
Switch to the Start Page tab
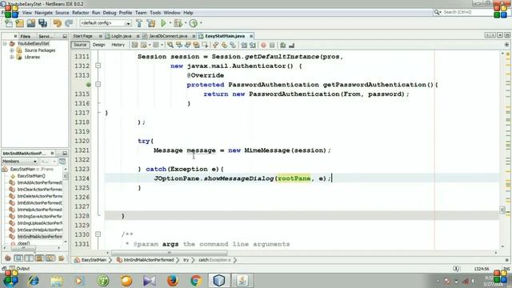click(x=82, y=36)
